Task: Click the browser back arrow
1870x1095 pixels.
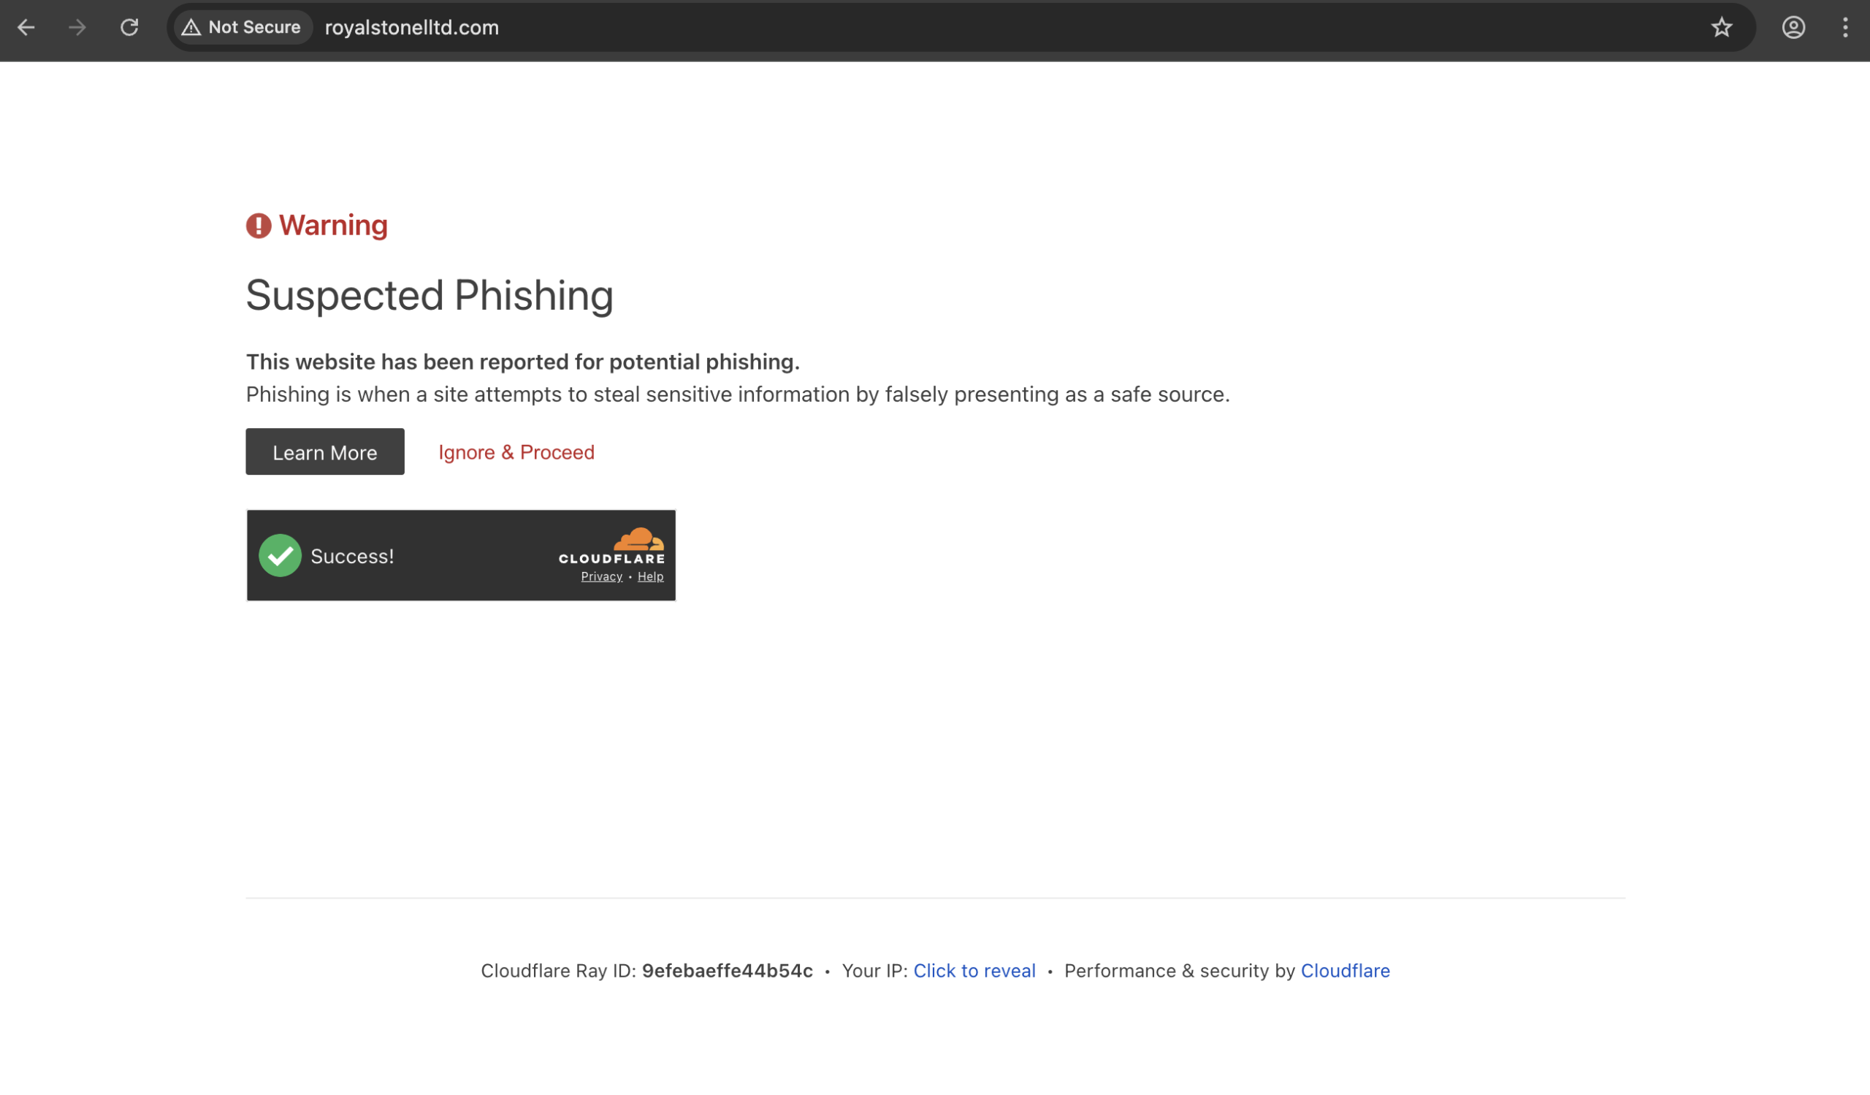Action: 26,28
